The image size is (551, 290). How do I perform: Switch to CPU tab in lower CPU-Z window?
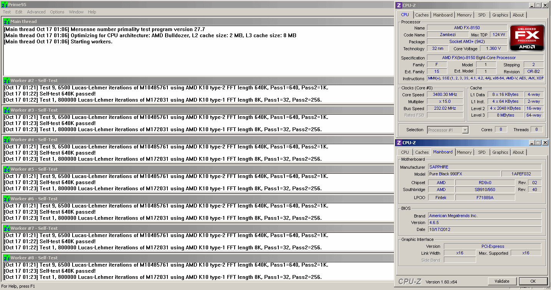405,152
